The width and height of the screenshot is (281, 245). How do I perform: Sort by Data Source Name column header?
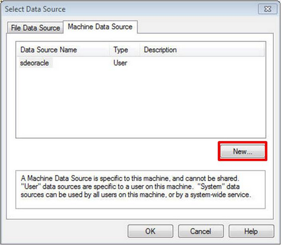[63, 50]
